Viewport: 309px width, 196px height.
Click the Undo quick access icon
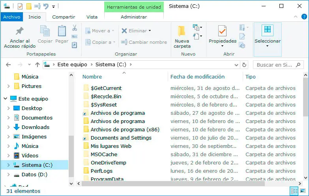[46, 6]
